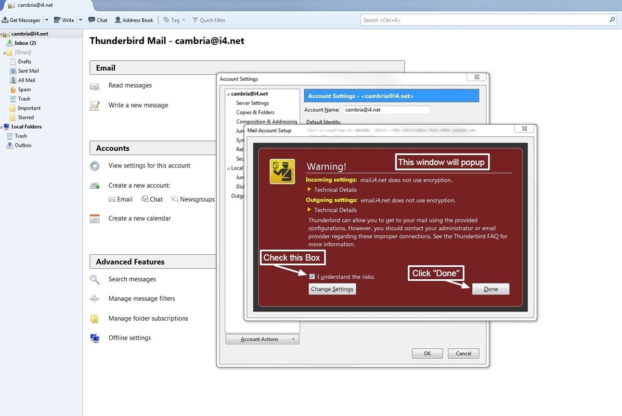This screenshot has width=622, height=416.
Task: Click the View settings for this account link
Action: (149, 165)
